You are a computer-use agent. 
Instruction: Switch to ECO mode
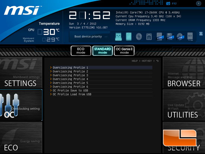tap(81, 51)
